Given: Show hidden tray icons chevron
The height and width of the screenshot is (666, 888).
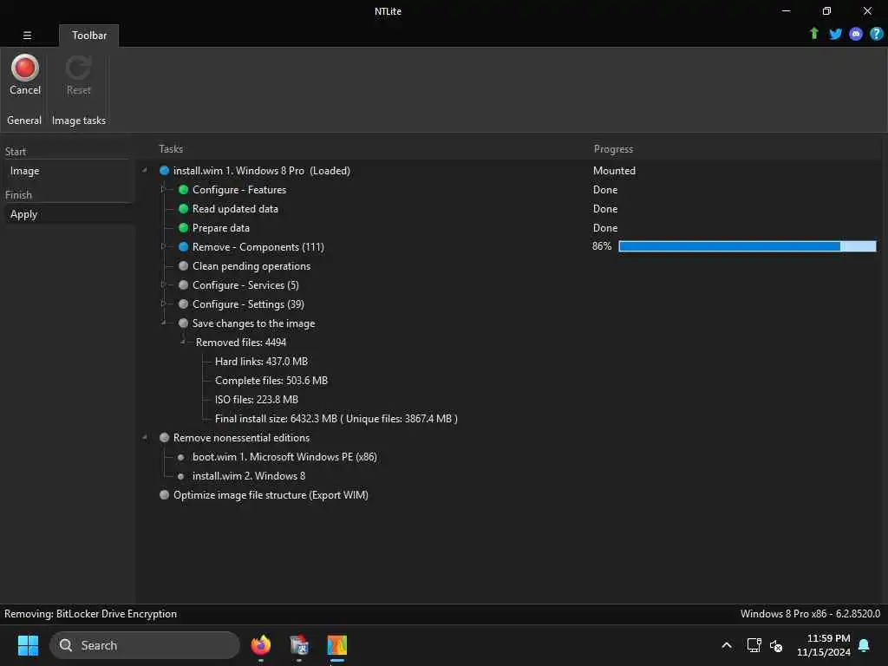Looking at the screenshot, I should [x=727, y=645].
